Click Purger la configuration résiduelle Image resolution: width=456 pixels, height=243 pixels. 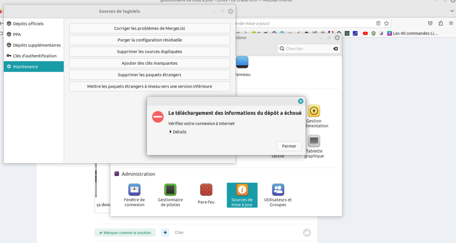(x=150, y=40)
